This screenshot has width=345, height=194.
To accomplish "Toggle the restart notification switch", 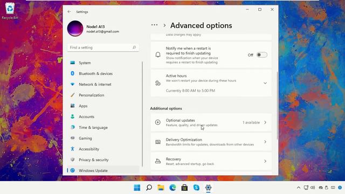I will [x=262, y=55].
